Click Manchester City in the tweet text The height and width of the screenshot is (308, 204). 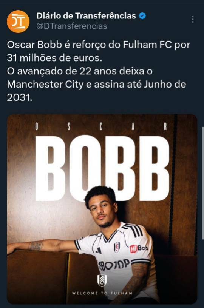coord(45,85)
